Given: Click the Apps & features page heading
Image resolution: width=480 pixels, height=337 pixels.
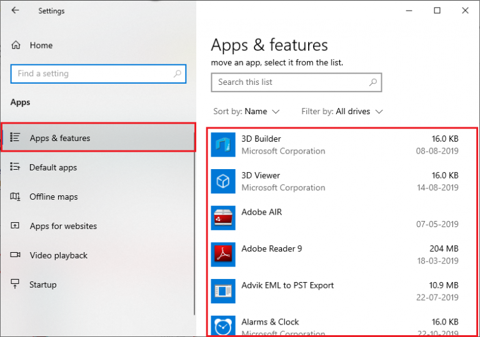Looking at the screenshot, I should (269, 46).
